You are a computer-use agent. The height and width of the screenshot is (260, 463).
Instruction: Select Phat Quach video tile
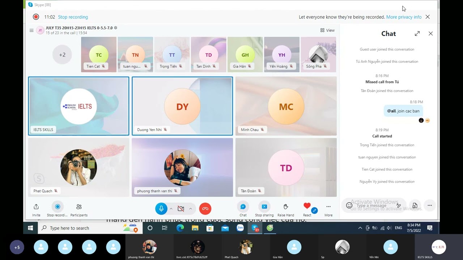(x=78, y=167)
